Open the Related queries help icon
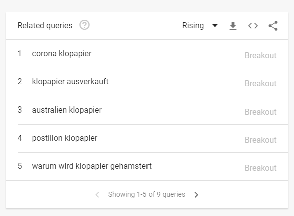The image size is (294, 216). pyautogui.click(x=84, y=25)
